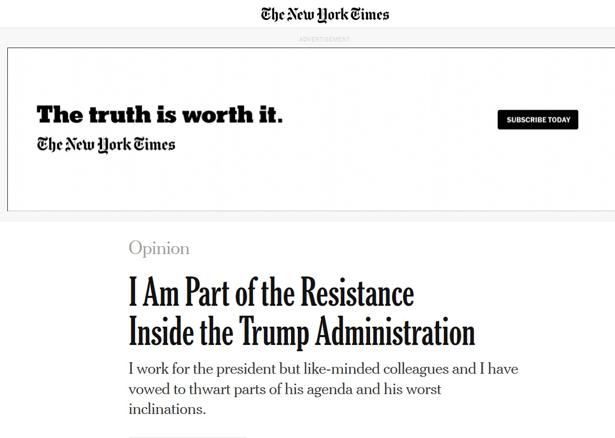
Task: Click the word 'Resistance' in the headline
Action: point(357,293)
